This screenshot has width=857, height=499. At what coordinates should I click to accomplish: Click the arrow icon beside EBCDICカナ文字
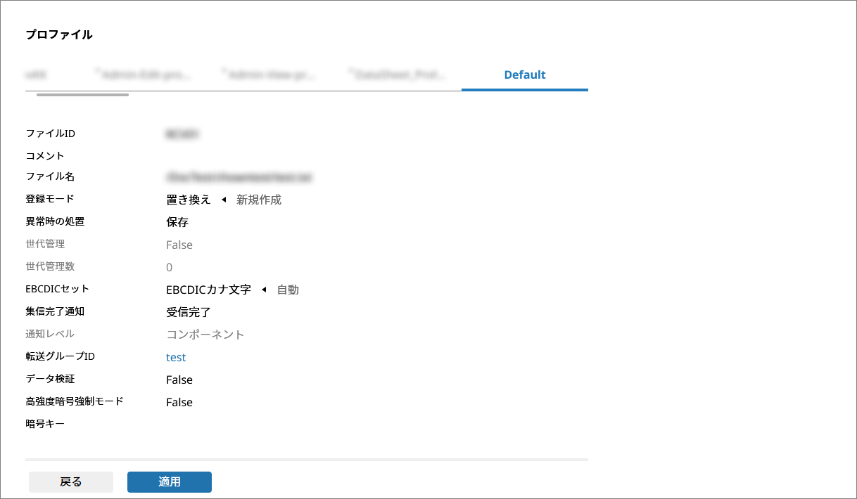click(x=264, y=290)
